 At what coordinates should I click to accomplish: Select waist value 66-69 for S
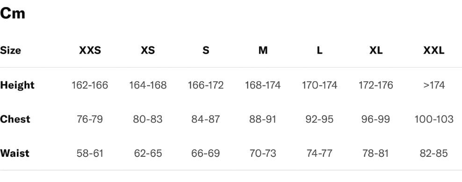(x=206, y=154)
